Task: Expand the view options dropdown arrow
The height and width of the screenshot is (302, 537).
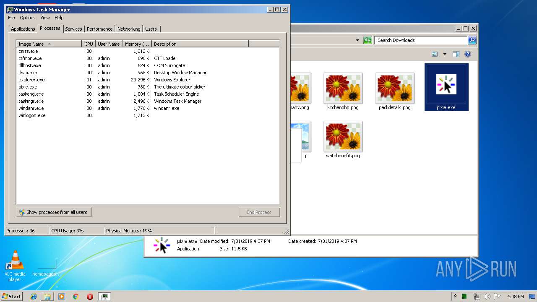Action: click(445, 54)
